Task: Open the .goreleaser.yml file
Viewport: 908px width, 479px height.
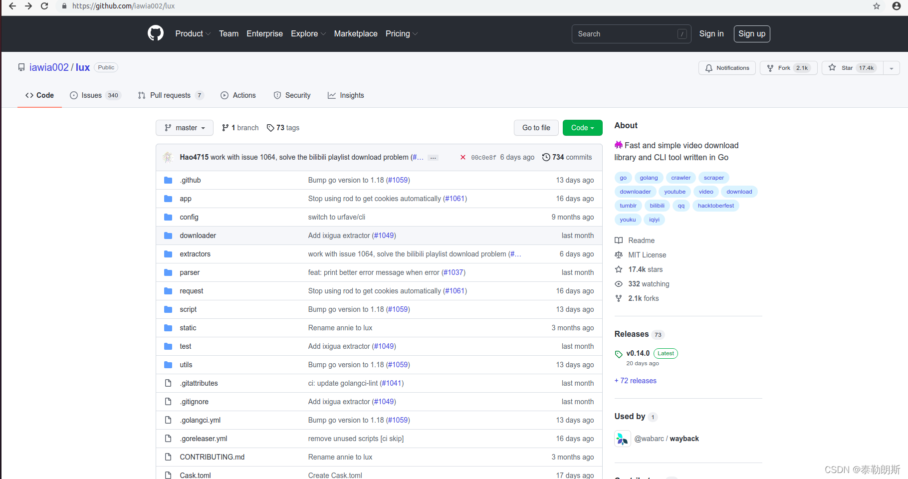Action: 204,439
